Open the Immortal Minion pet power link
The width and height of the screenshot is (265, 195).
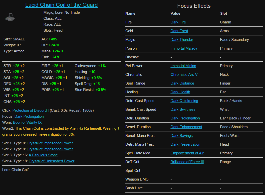183,66
